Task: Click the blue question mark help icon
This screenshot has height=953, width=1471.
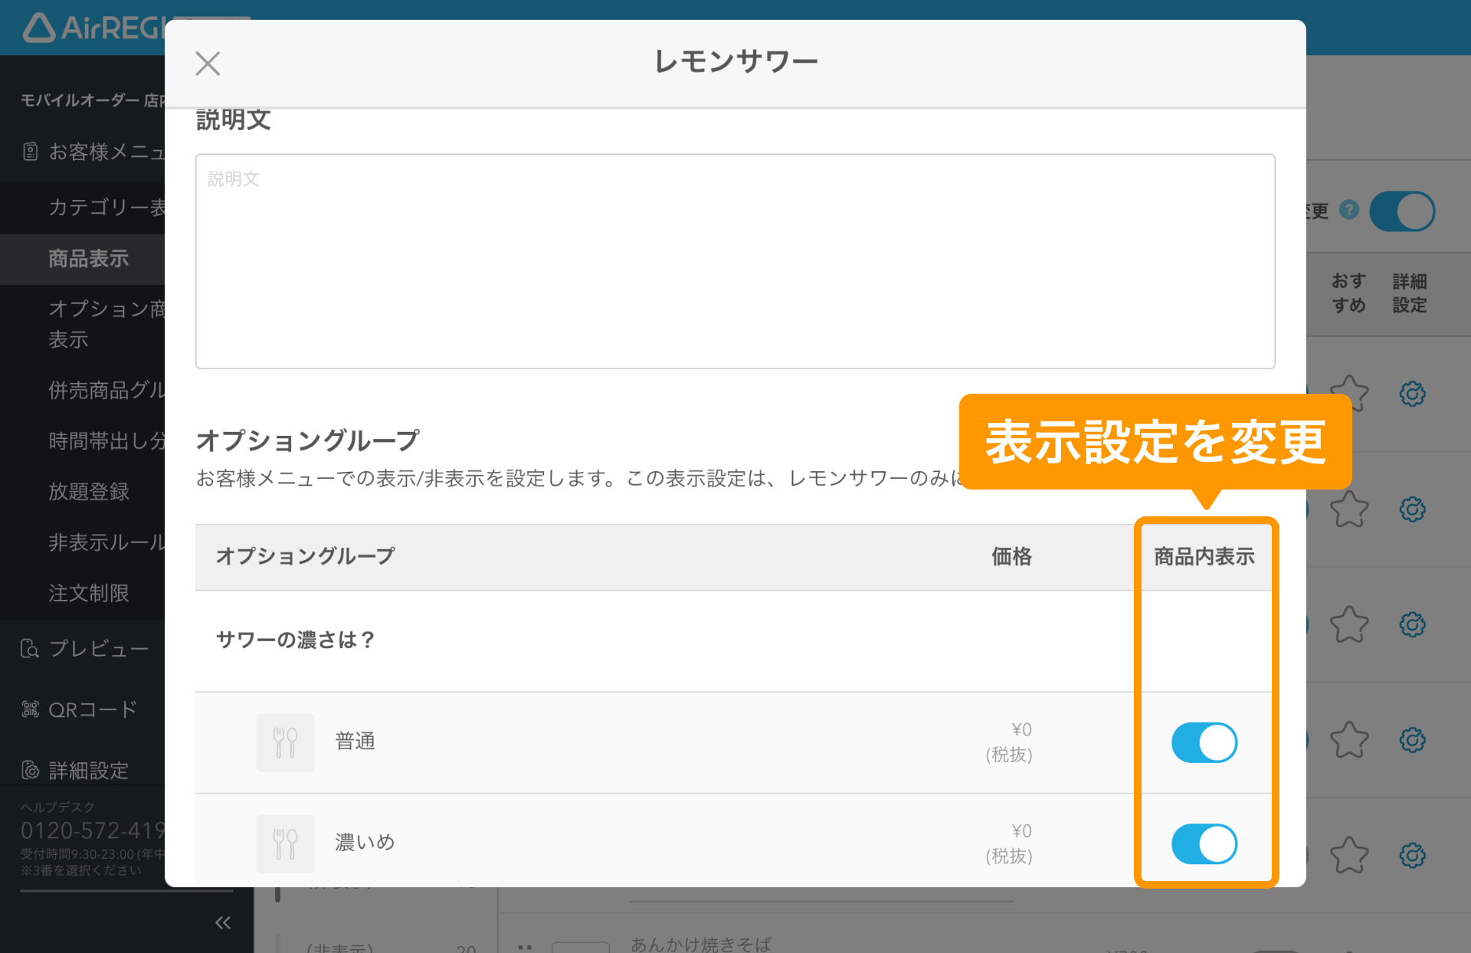Action: (1349, 210)
